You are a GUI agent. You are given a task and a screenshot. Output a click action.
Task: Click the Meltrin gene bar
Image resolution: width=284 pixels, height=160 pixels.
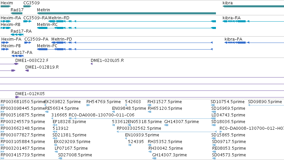tap(126, 13)
